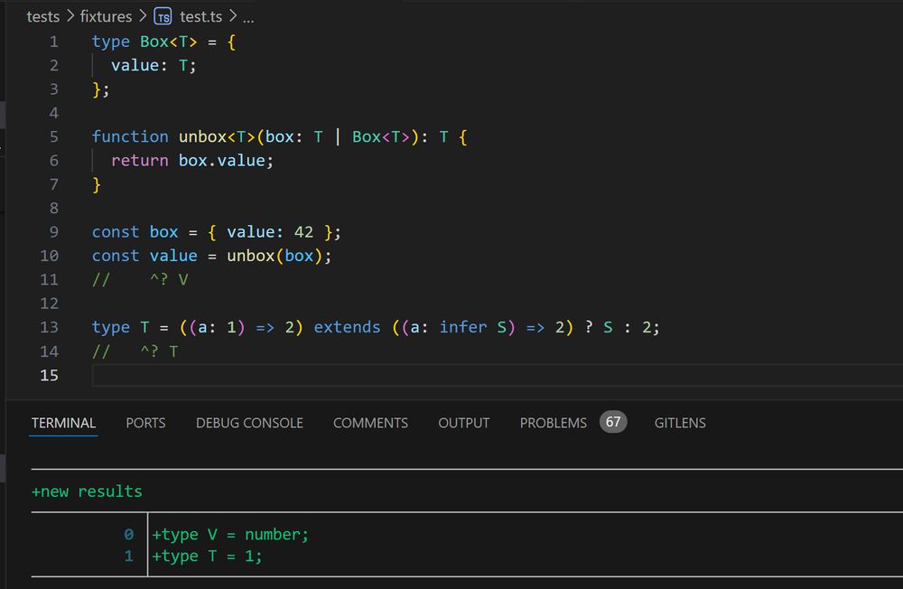Click '+new results' terminal heading

[87, 491]
